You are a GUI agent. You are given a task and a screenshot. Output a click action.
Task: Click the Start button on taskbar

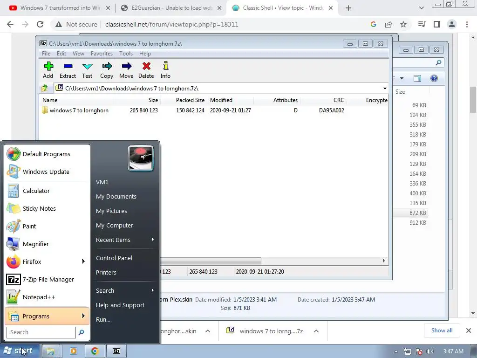click(20, 351)
